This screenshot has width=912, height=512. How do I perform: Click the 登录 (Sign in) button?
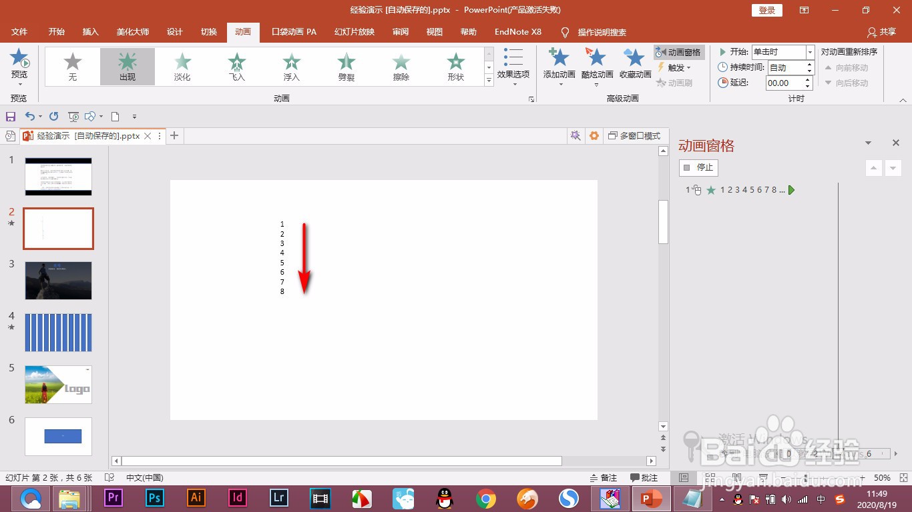tap(766, 10)
